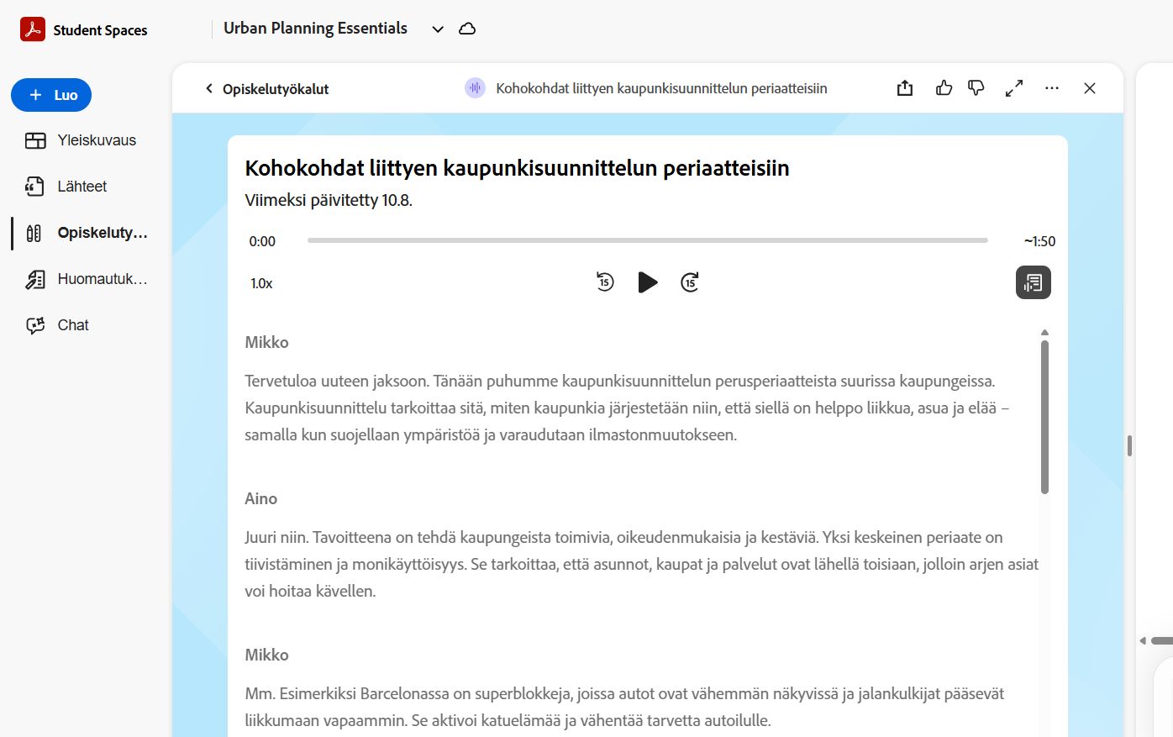The width and height of the screenshot is (1173, 737).
Task: Click the thumbs up icon
Action: (944, 87)
